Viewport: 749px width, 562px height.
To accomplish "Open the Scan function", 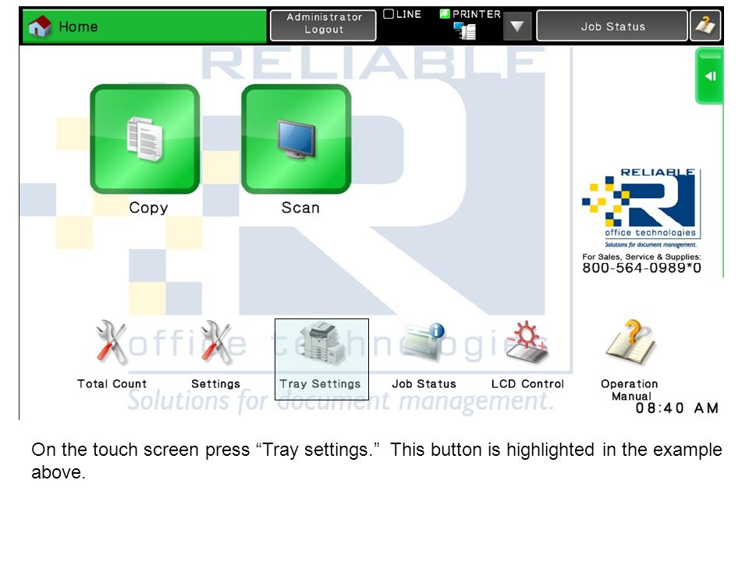I will (296, 139).
